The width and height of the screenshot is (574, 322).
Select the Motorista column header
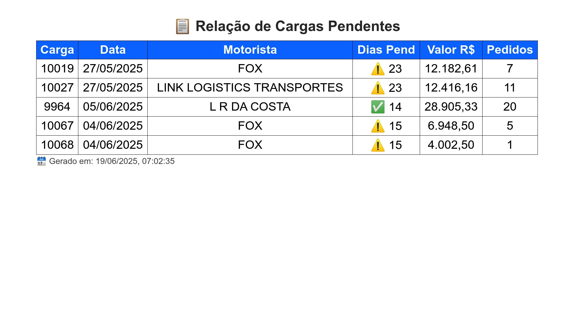tap(250, 50)
